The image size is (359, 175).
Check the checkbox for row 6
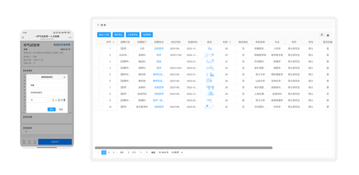pos(99,81)
